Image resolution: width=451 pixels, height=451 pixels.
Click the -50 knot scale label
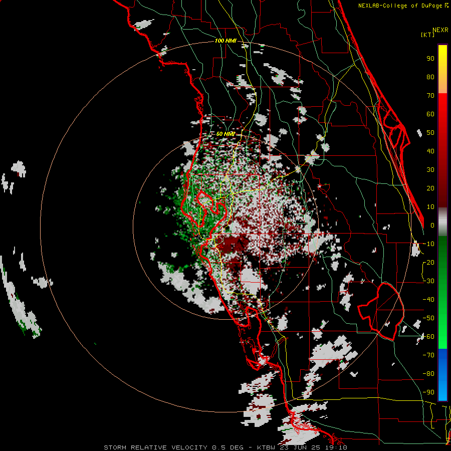[x=428, y=318]
